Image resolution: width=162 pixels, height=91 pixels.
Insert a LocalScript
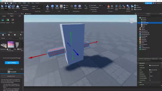point(138,7)
